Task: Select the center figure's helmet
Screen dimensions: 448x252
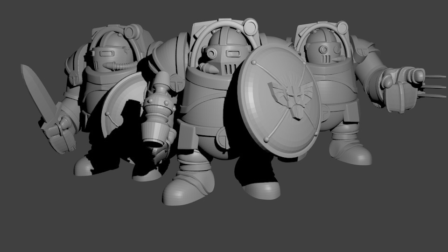Action: tap(228, 51)
